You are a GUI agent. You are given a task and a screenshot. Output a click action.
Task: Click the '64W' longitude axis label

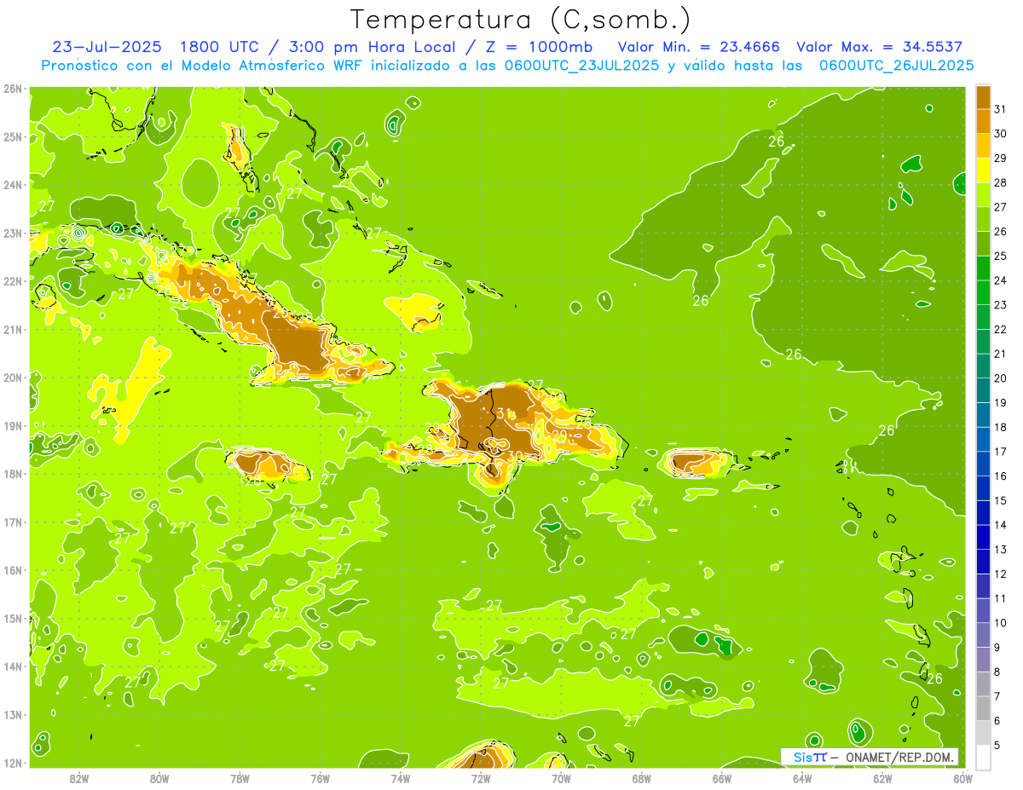pyautogui.click(x=802, y=777)
